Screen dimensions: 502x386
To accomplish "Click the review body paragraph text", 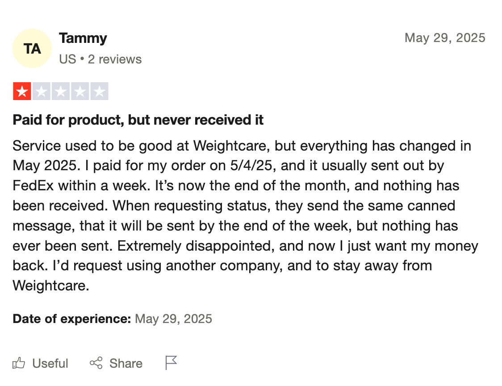I will (x=245, y=216).
